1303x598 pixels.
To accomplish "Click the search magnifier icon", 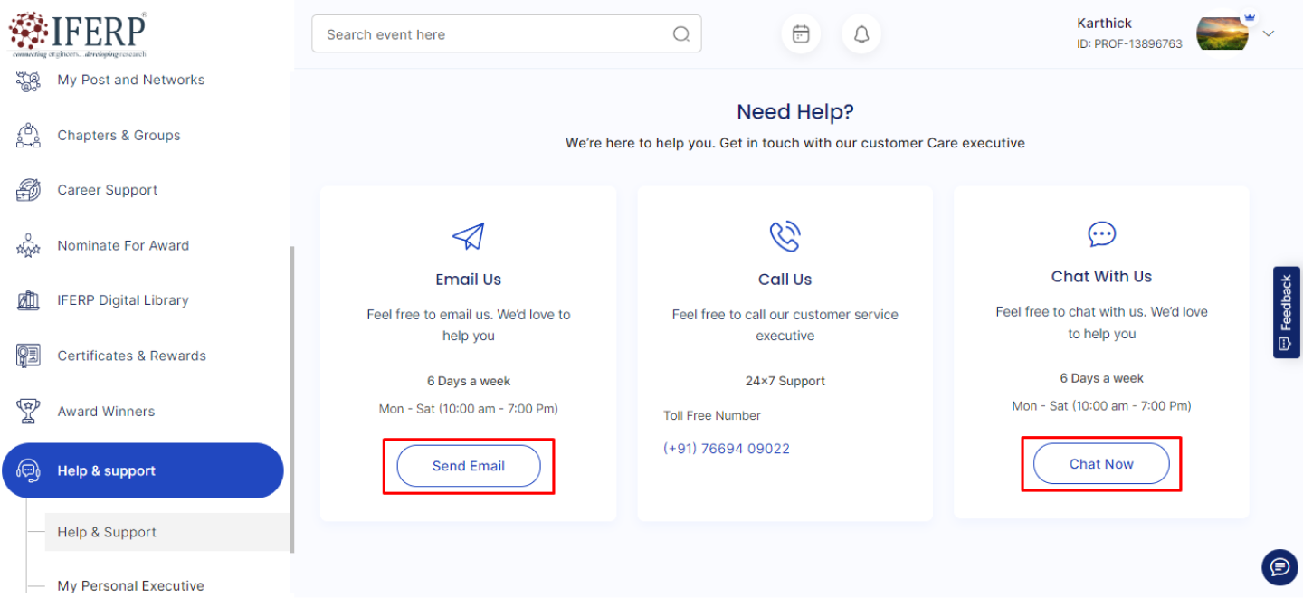I will (x=681, y=34).
